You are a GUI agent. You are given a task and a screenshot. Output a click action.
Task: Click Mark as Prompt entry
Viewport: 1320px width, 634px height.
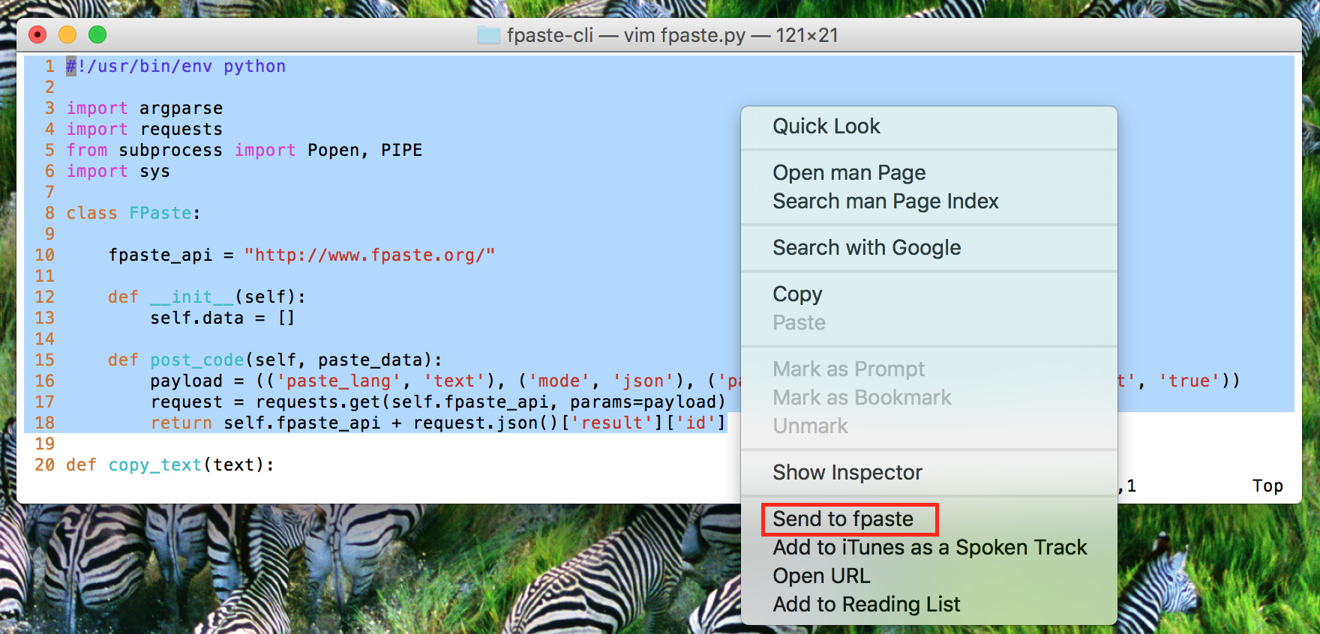pos(848,369)
